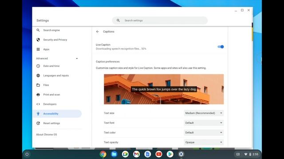Click the Accessibility person icon
This screenshot has height=159, width=284.
coord(38,114)
